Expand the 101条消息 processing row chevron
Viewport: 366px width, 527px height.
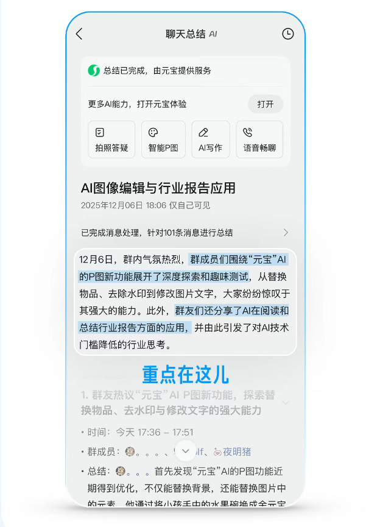pyautogui.click(x=286, y=233)
